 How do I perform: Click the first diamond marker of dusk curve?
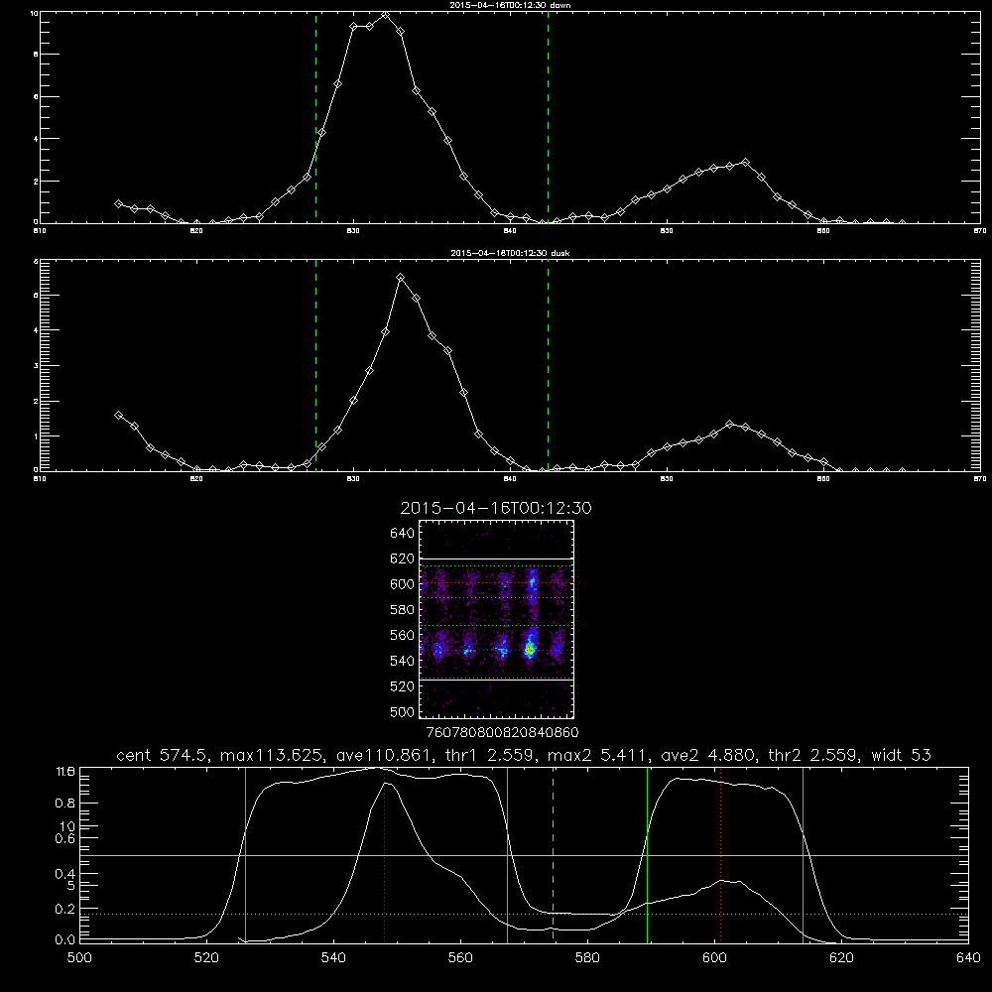click(x=118, y=415)
